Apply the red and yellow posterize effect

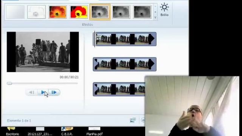click(x=79, y=12)
